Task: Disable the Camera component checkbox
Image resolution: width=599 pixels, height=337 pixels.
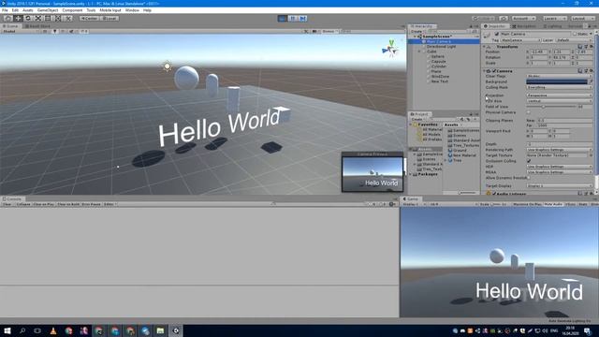Action: (x=494, y=71)
